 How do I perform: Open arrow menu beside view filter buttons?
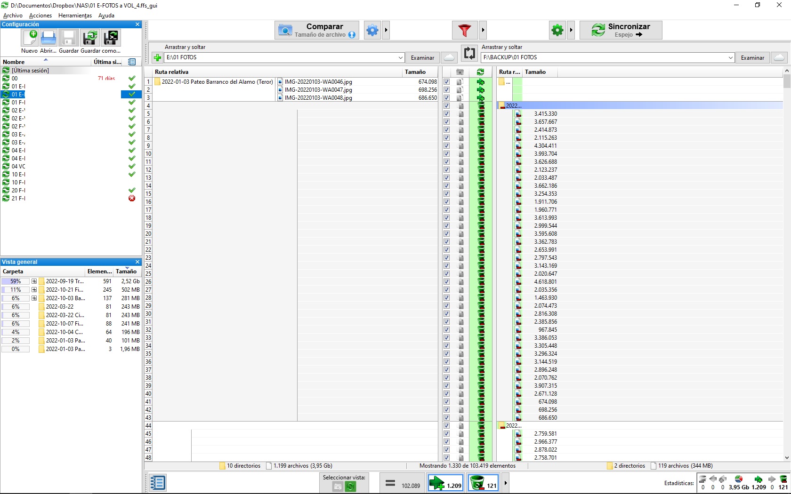click(x=506, y=483)
